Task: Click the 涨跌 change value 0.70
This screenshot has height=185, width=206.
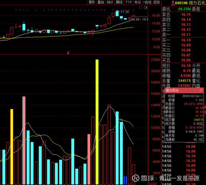Action: (x=187, y=71)
